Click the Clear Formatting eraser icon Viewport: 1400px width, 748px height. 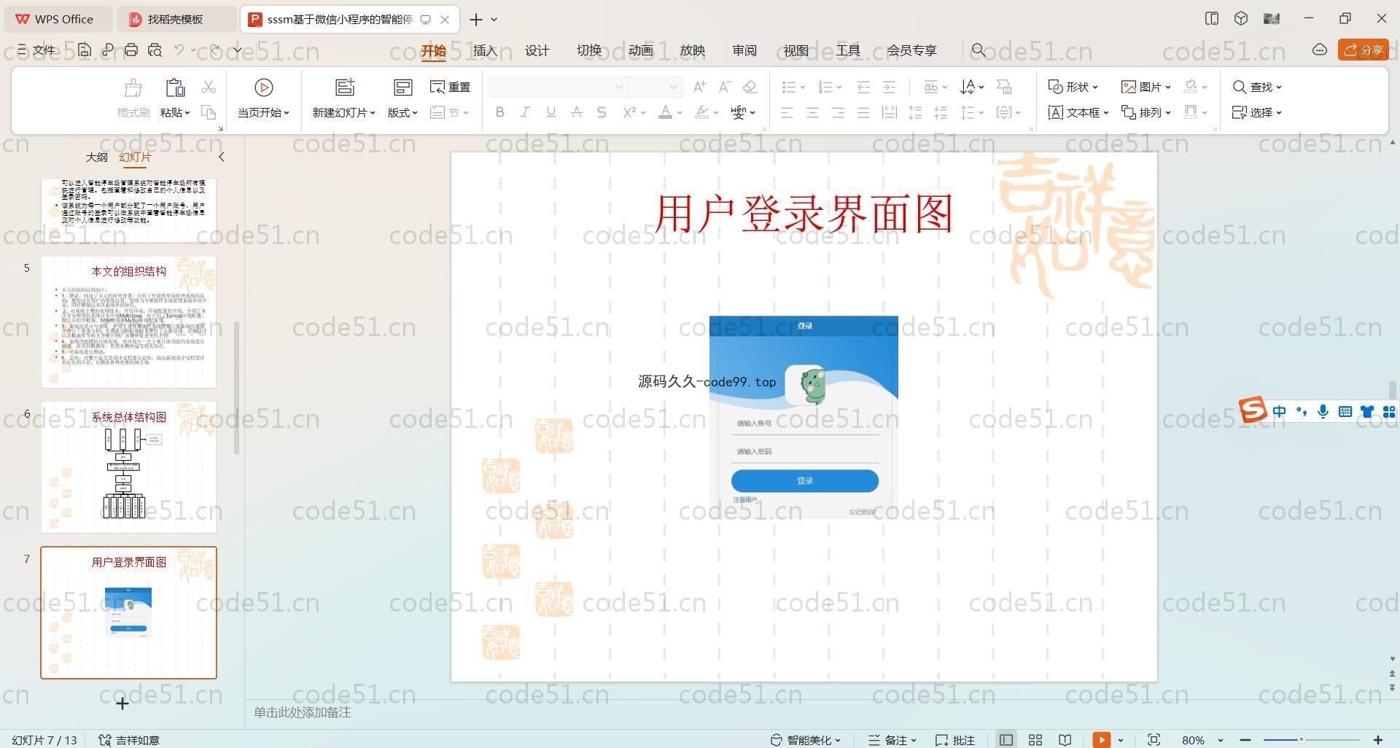[x=750, y=87]
